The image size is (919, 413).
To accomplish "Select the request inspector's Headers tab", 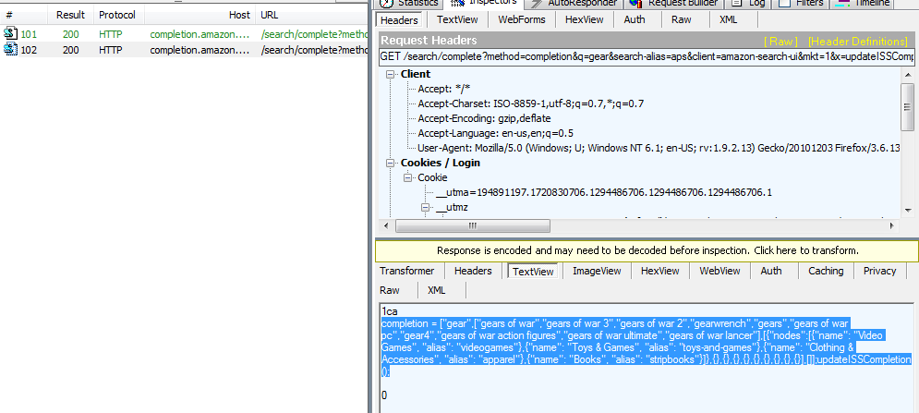I will pos(399,20).
